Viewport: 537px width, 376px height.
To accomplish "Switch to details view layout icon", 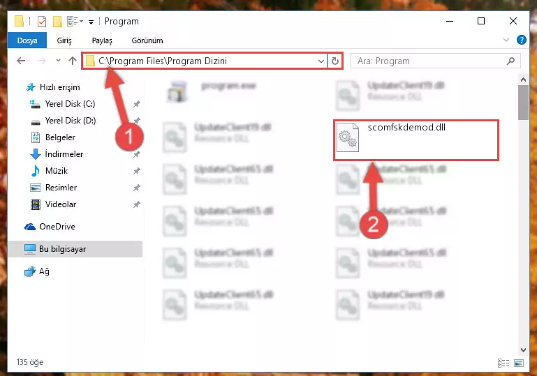I will (x=503, y=363).
